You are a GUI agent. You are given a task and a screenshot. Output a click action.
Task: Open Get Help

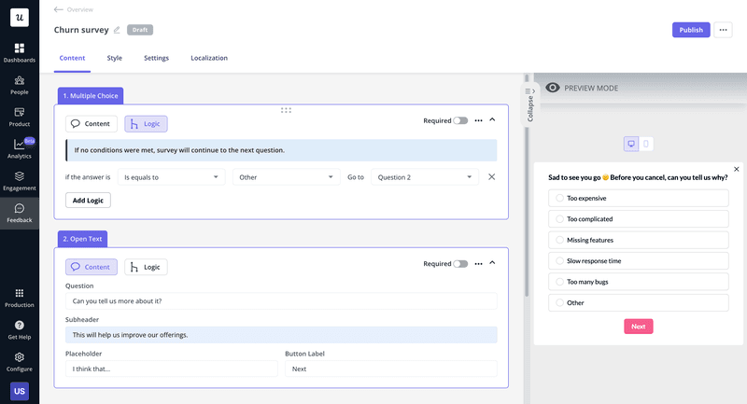pyautogui.click(x=20, y=329)
